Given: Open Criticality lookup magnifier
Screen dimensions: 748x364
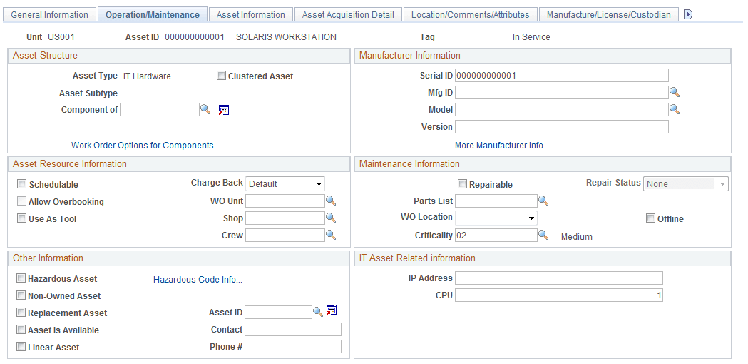Looking at the screenshot, I should (543, 235).
